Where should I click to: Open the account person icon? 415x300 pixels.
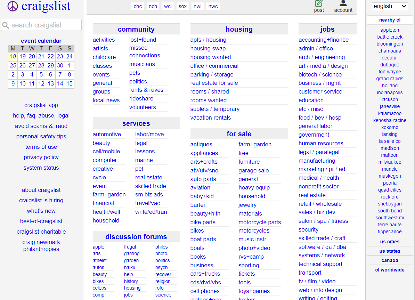343,3
